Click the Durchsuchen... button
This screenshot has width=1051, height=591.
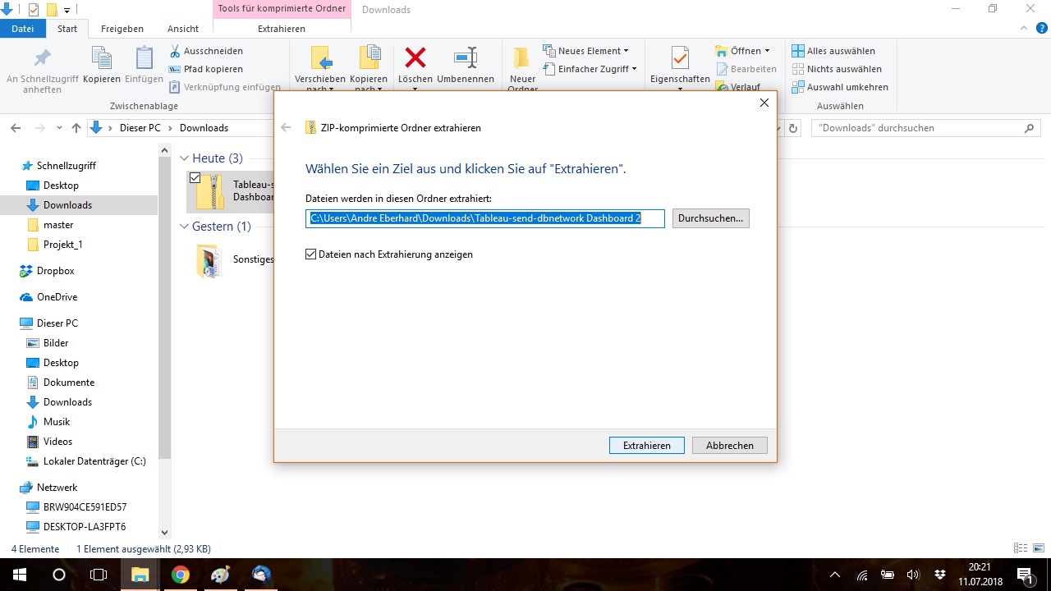(x=710, y=218)
